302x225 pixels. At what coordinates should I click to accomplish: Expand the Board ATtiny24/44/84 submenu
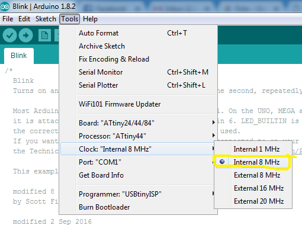pos(138,123)
